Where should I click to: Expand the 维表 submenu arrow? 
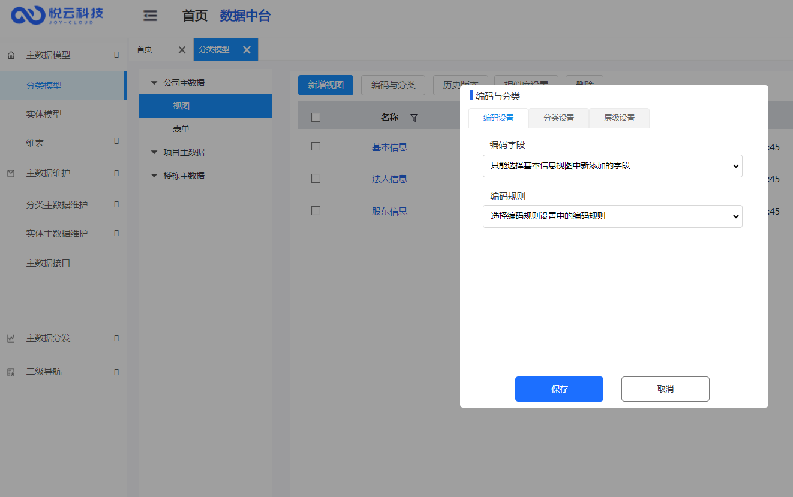116,141
